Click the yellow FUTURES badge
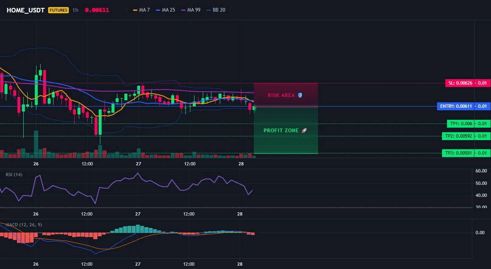This screenshot has height=269, width=491. point(58,10)
